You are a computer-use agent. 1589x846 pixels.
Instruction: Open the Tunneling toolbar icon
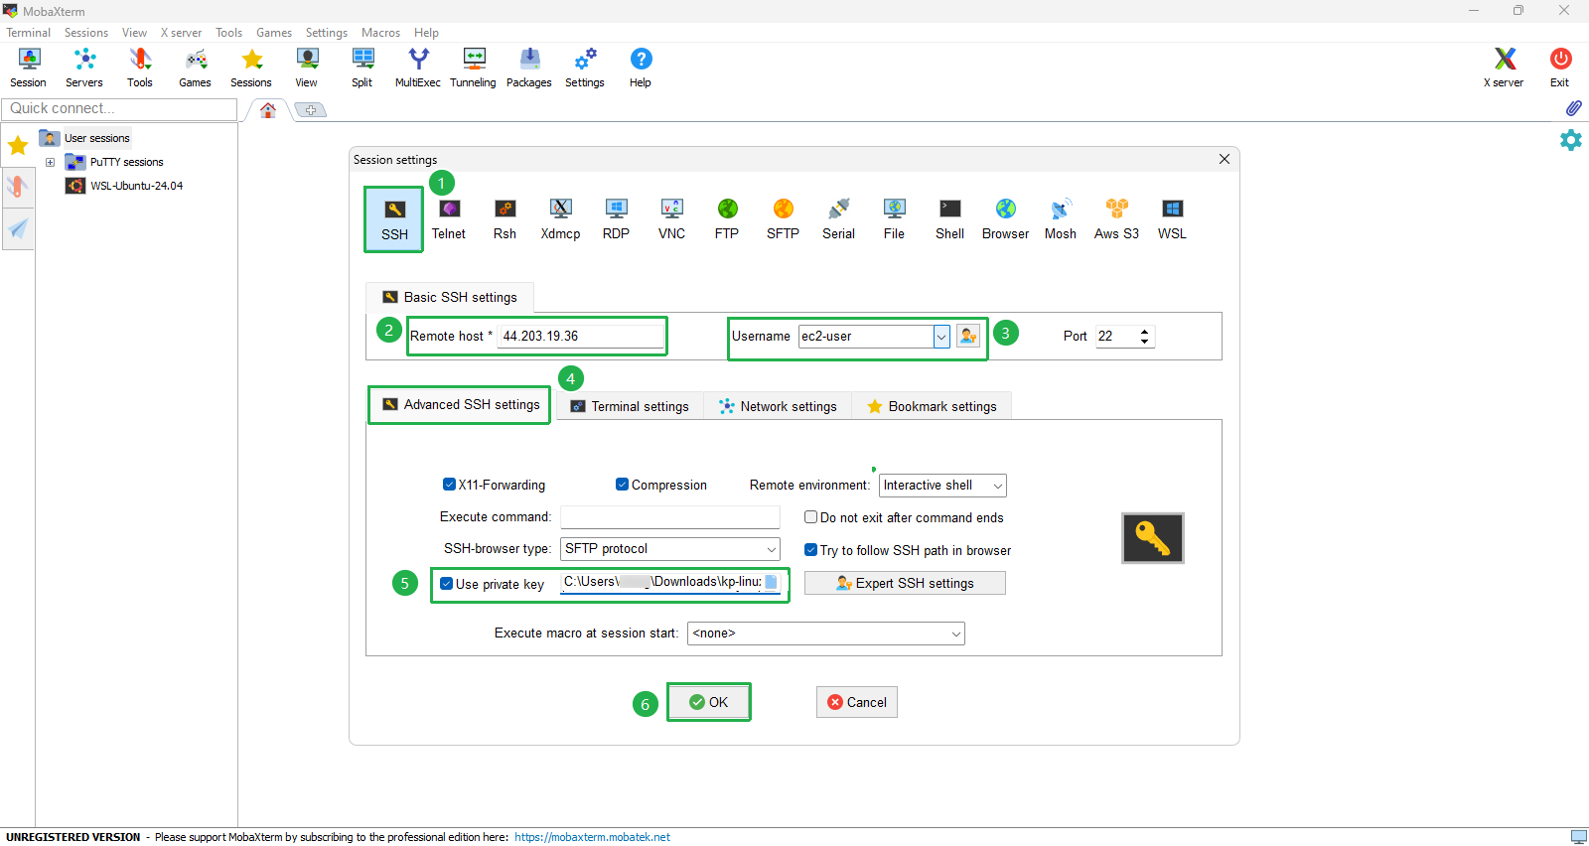pyautogui.click(x=474, y=68)
